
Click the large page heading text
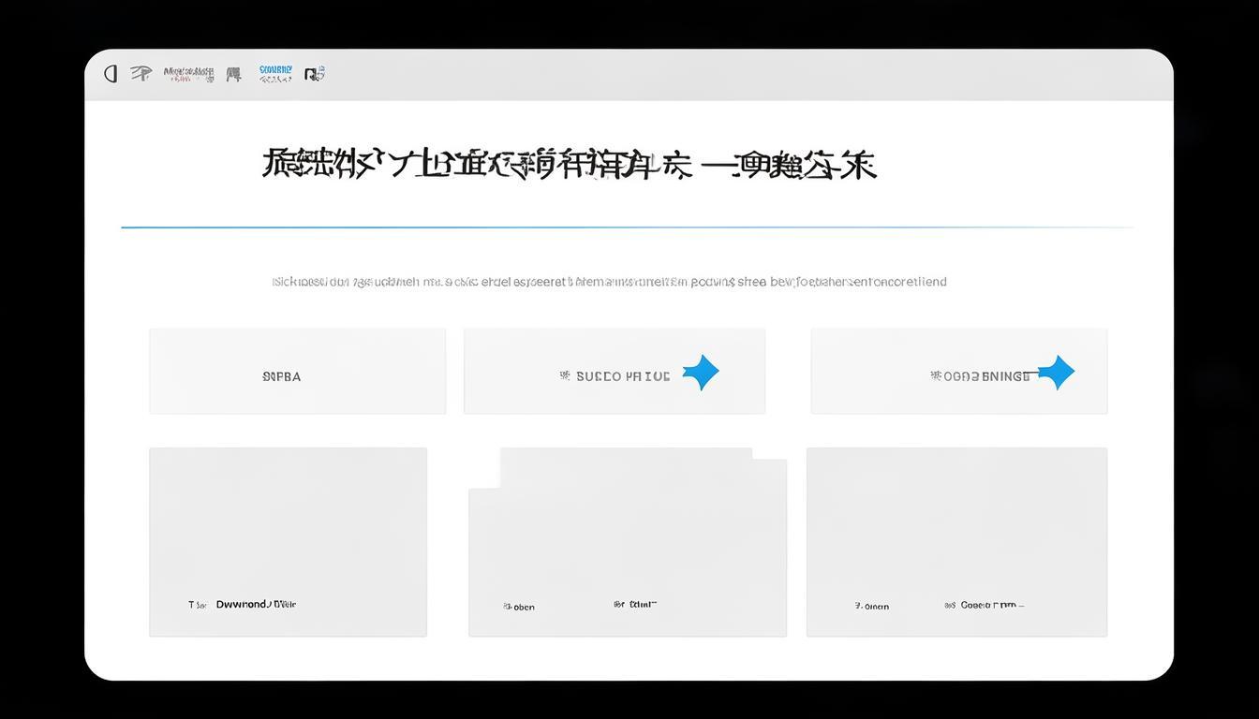[x=569, y=165]
